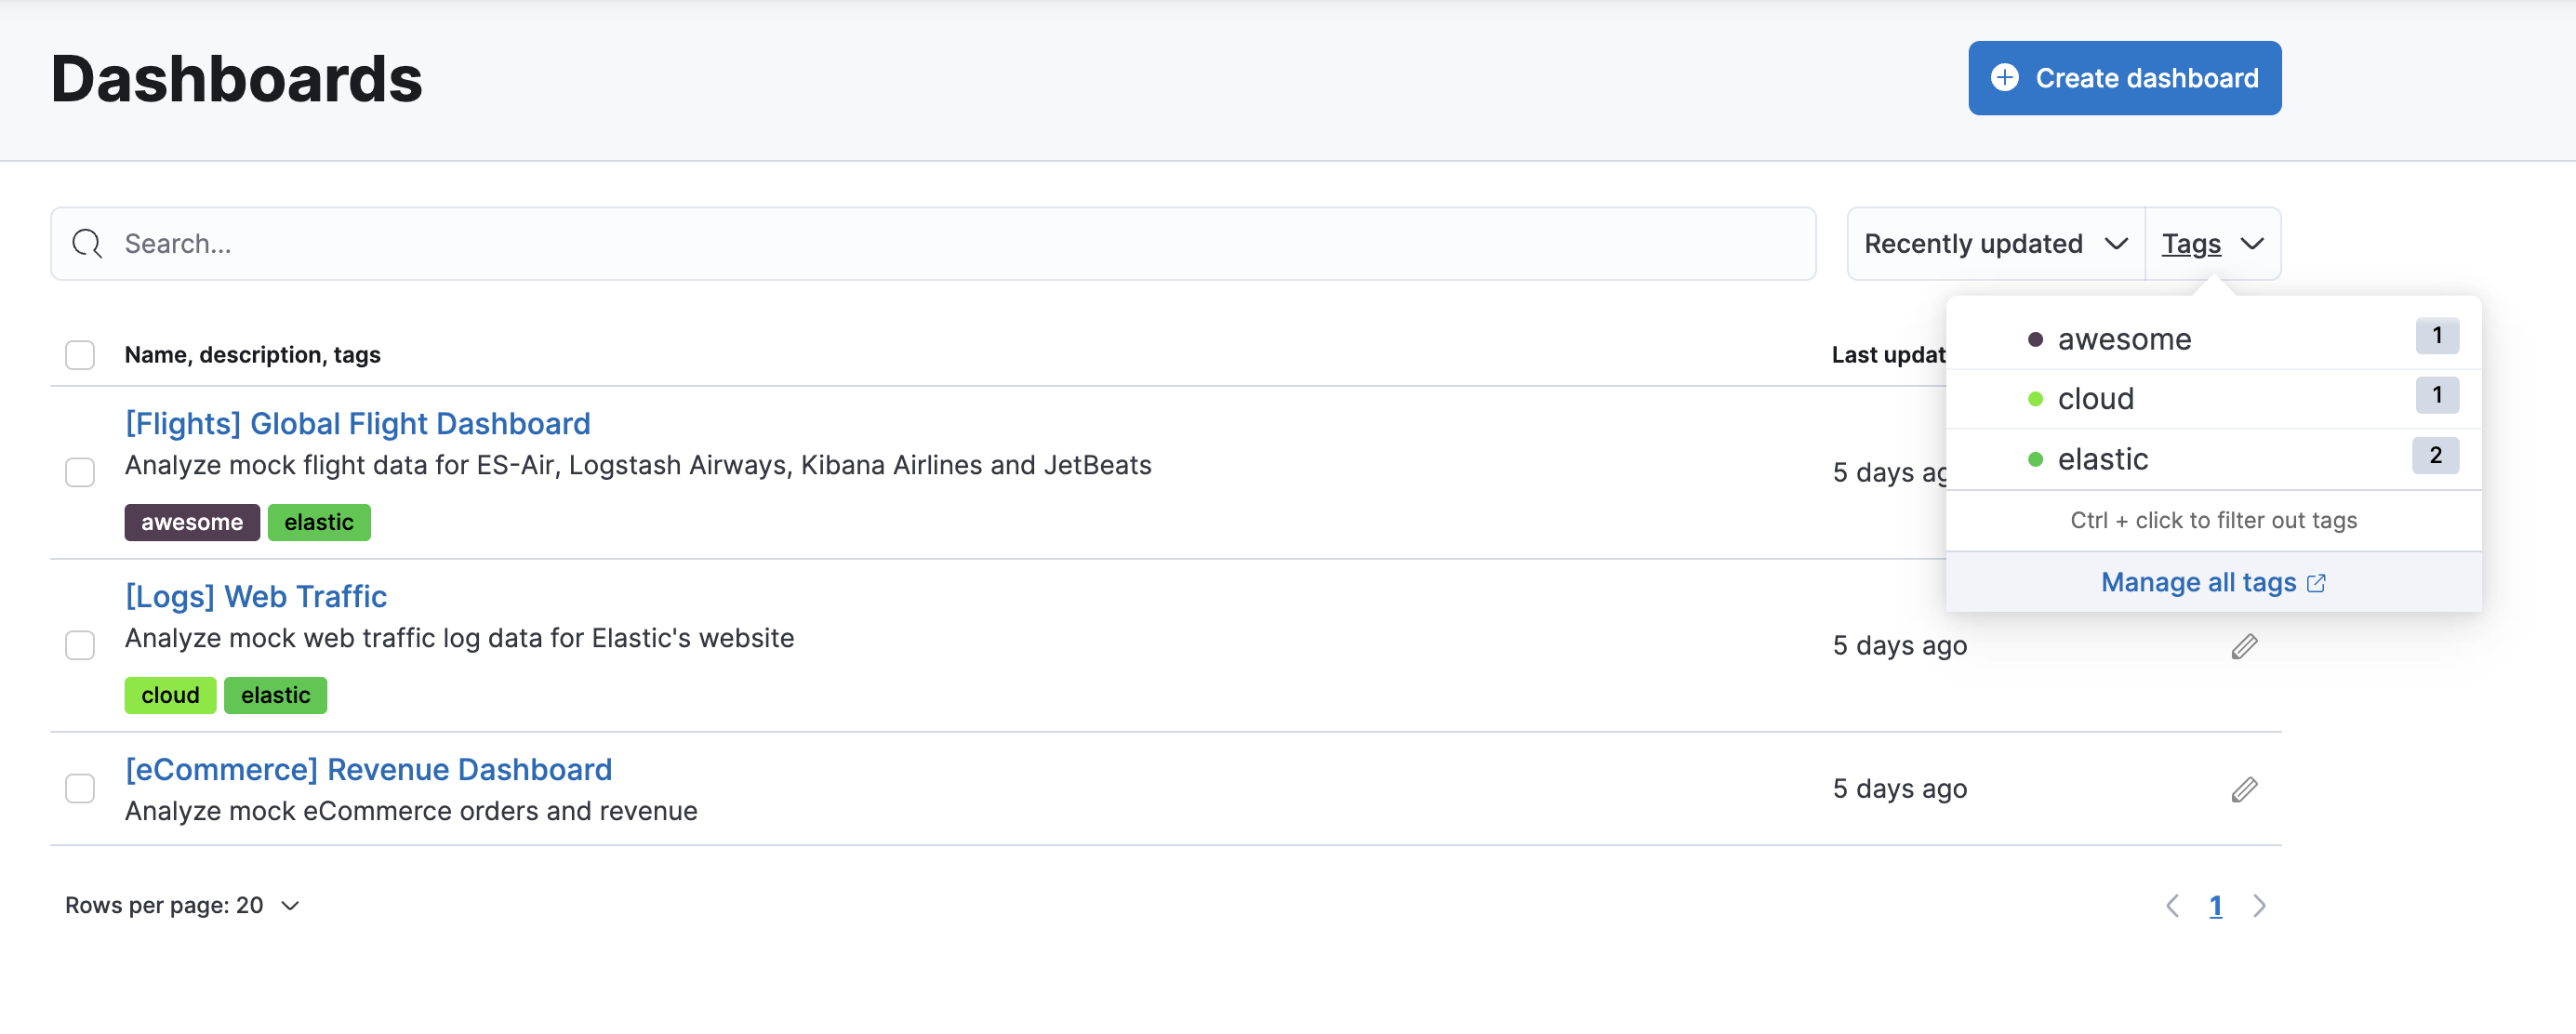Open the eCommerce Revenue Dashboard link
This screenshot has width=2576, height=1034.
(x=368, y=769)
